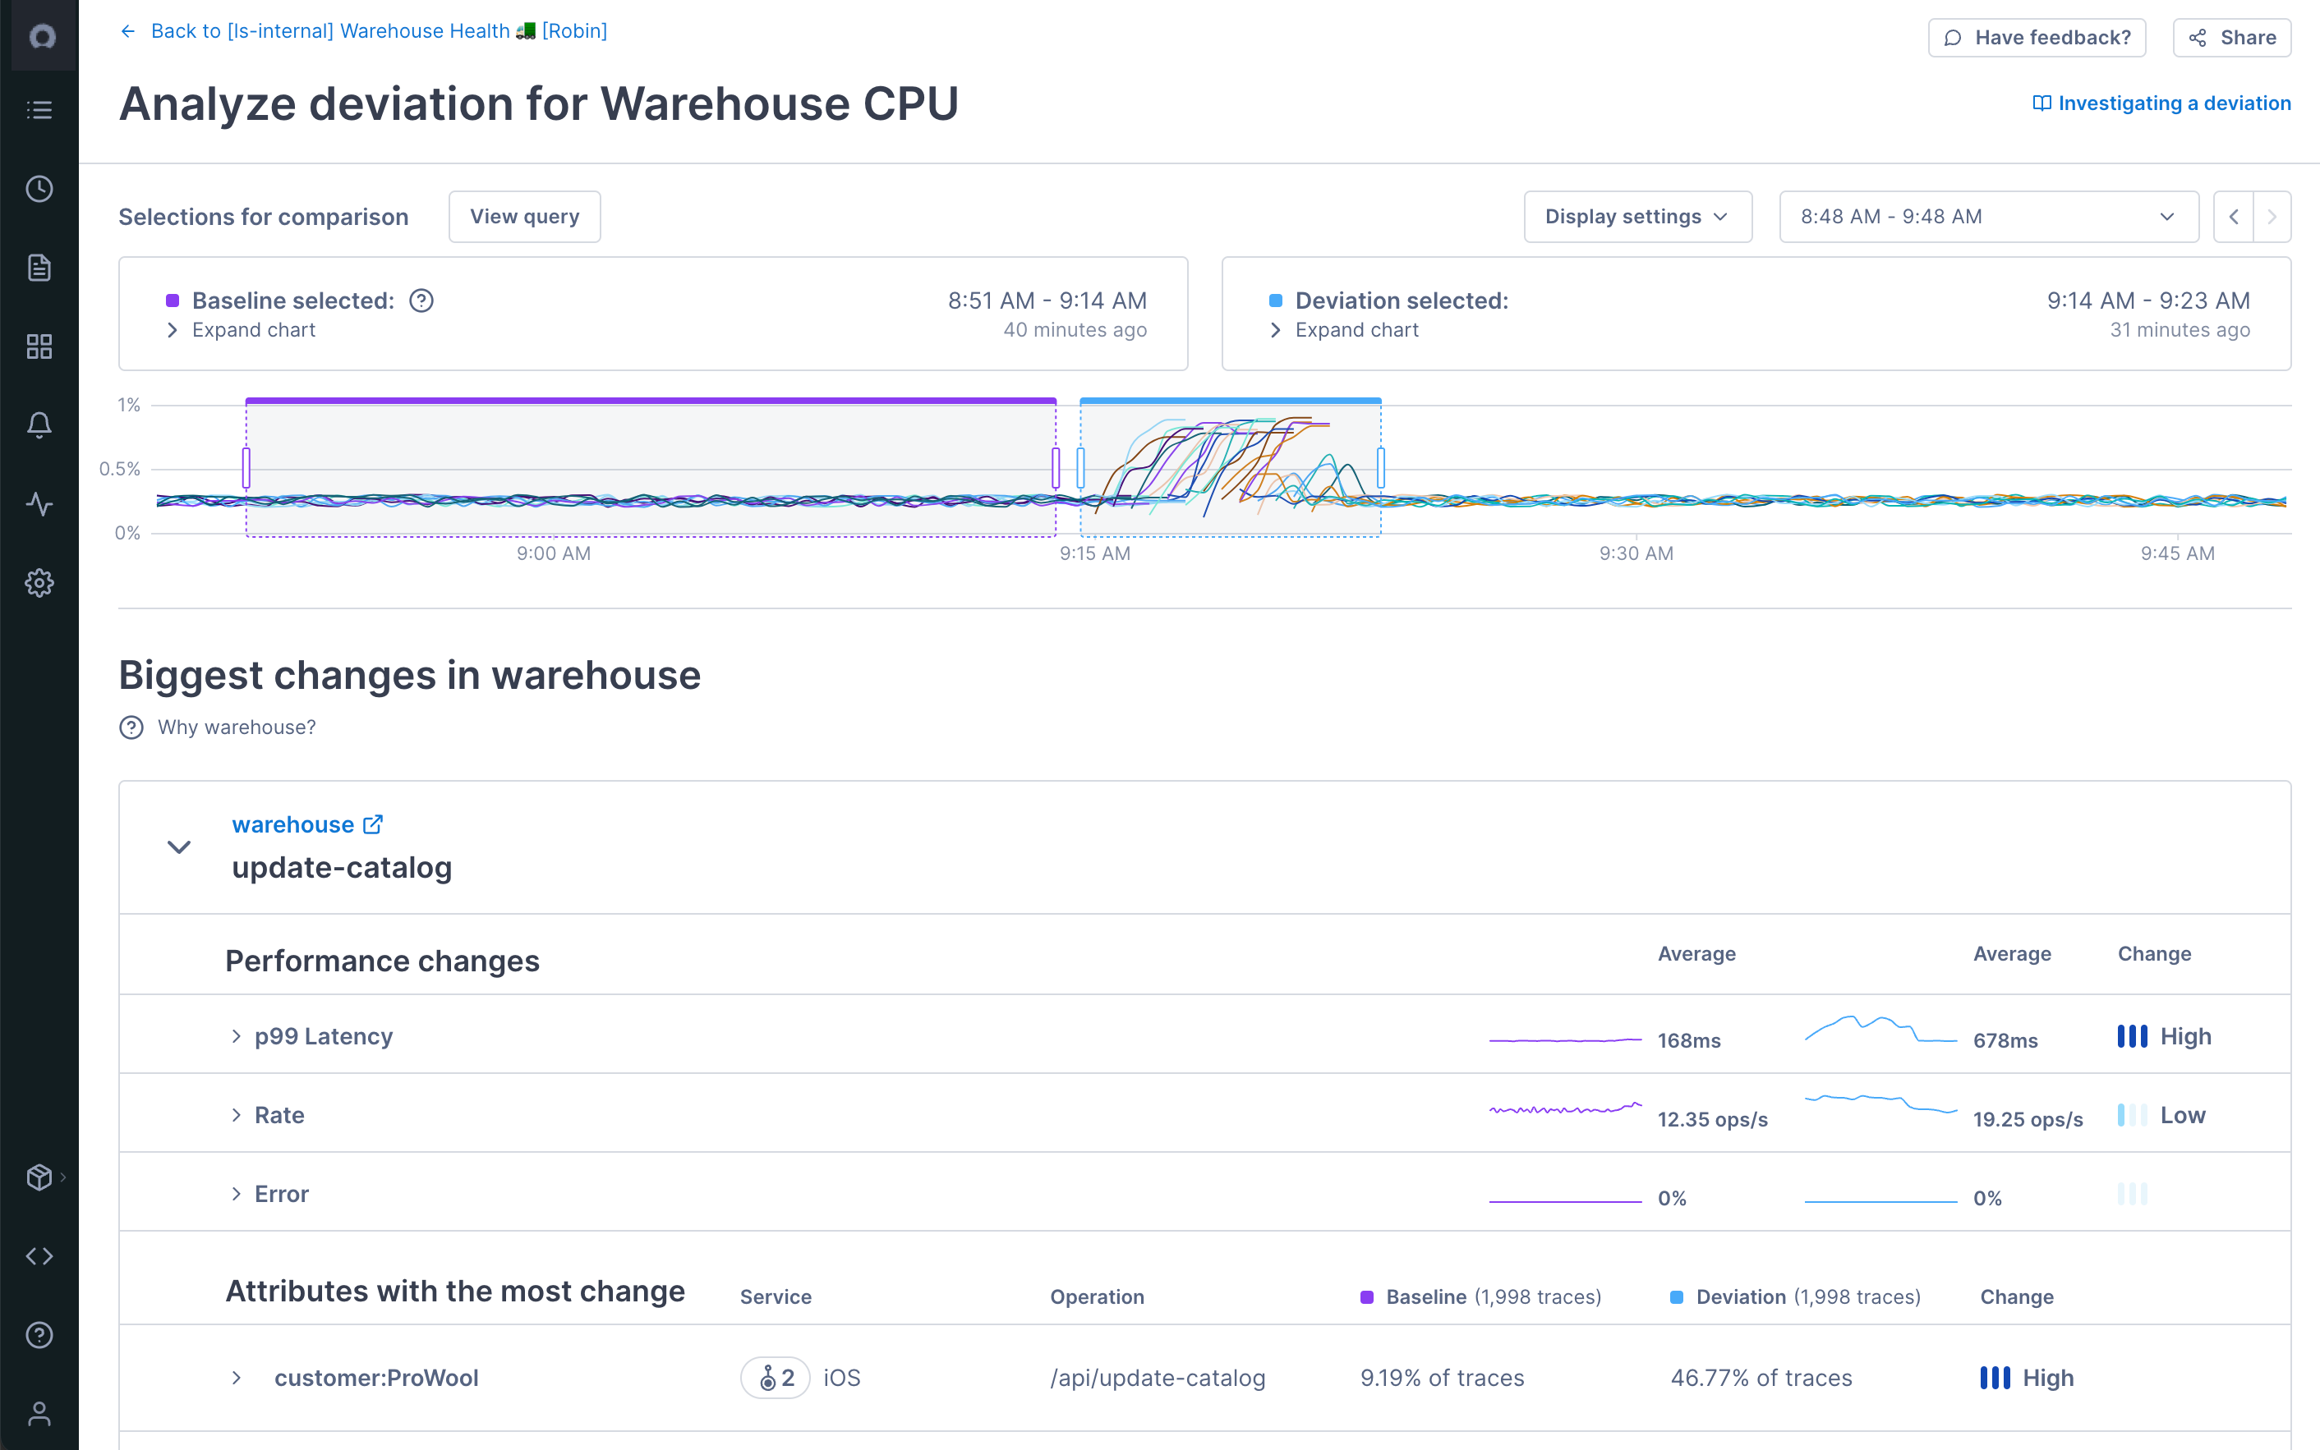Click the View query button

point(524,217)
